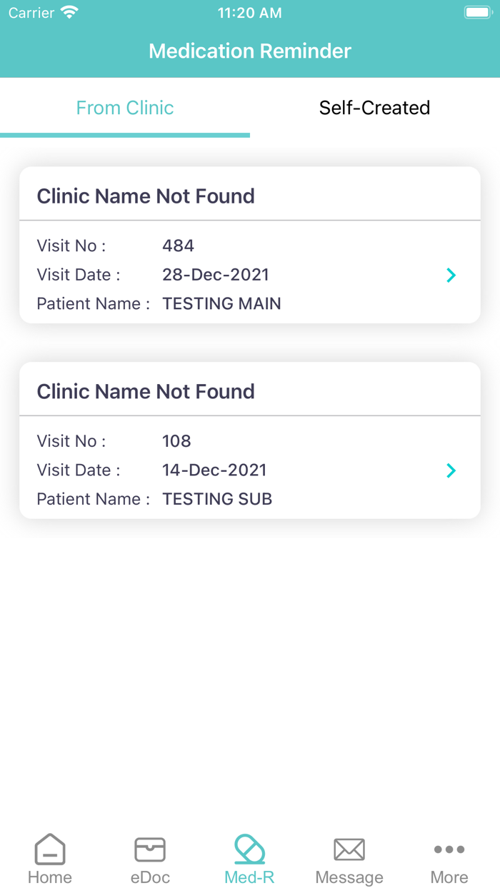Select the eDoc icon in the navigation bar
The height and width of the screenshot is (888, 500).
point(149,857)
